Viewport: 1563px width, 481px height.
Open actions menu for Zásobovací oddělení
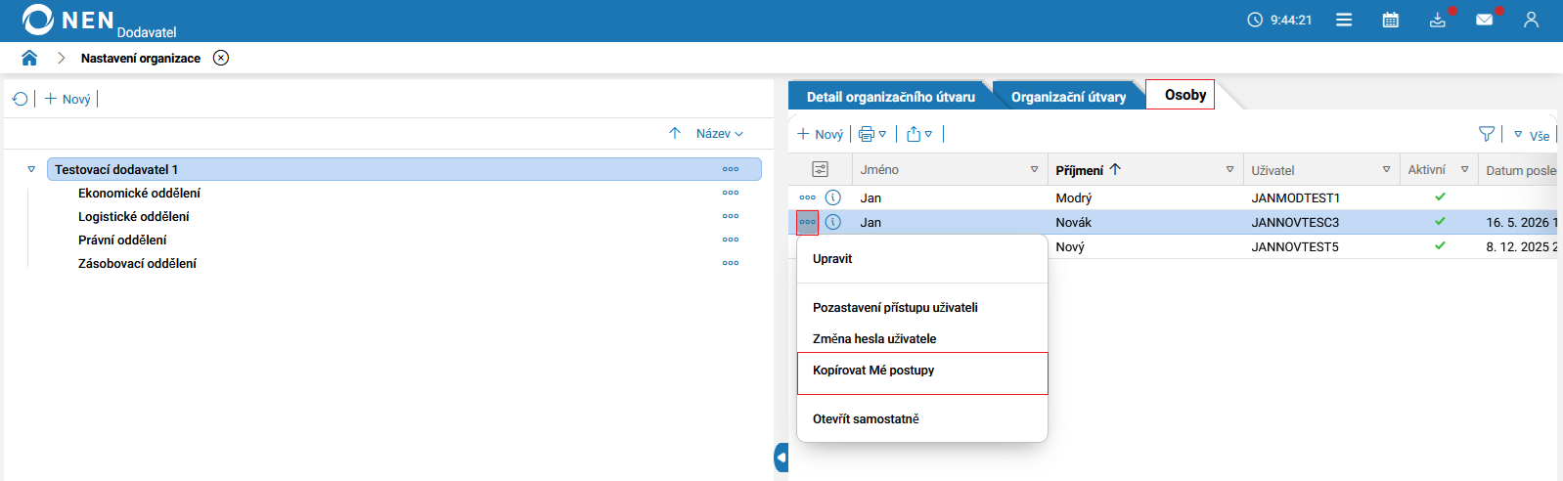(x=731, y=263)
